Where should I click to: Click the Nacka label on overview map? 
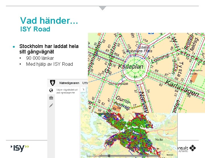pyautogui.click(x=159, y=139)
